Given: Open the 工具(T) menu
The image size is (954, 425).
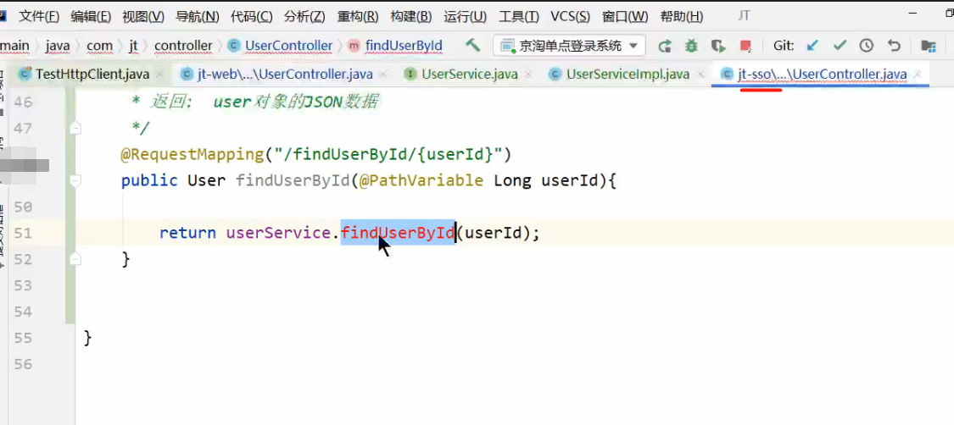Looking at the screenshot, I should [x=518, y=16].
